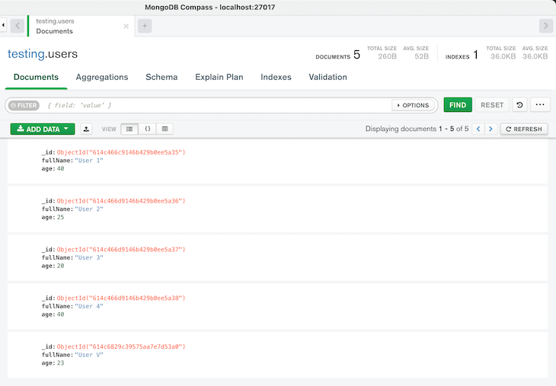Open the Validation tab

tap(328, 77)
